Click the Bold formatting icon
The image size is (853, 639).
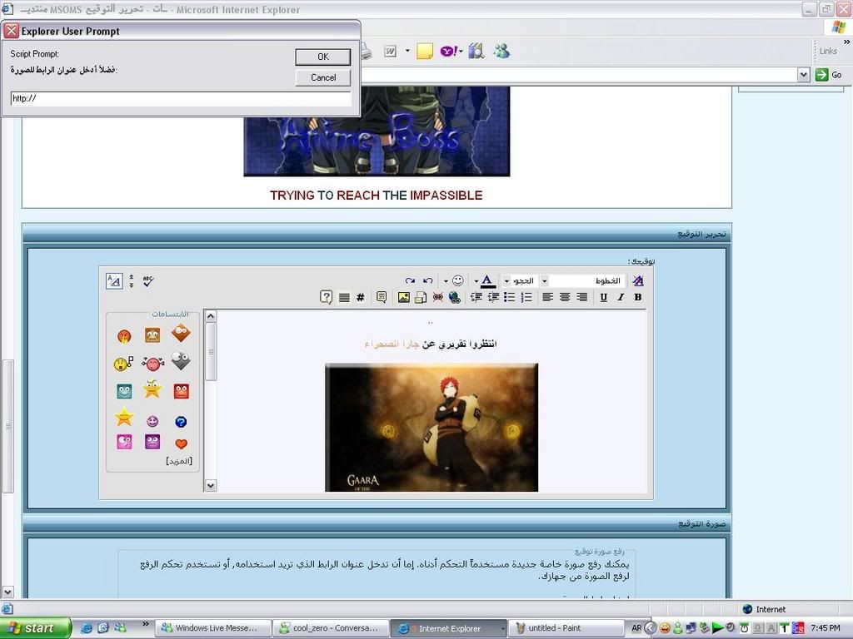point(638,297)
